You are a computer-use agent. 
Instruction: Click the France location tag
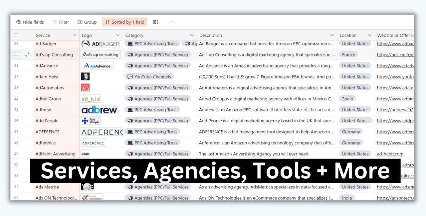(348, 54)
